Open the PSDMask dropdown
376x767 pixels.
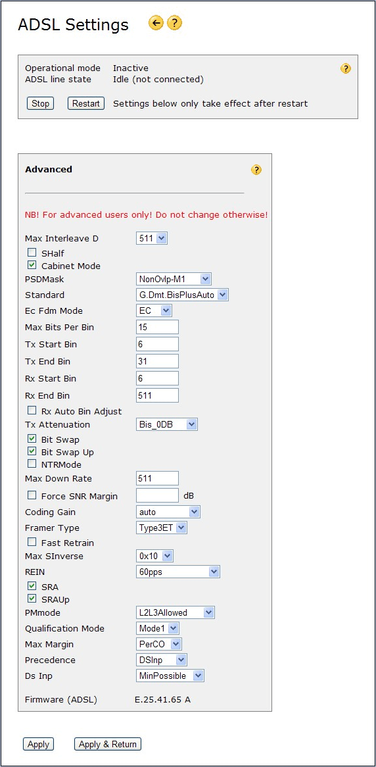coord(174,280)
